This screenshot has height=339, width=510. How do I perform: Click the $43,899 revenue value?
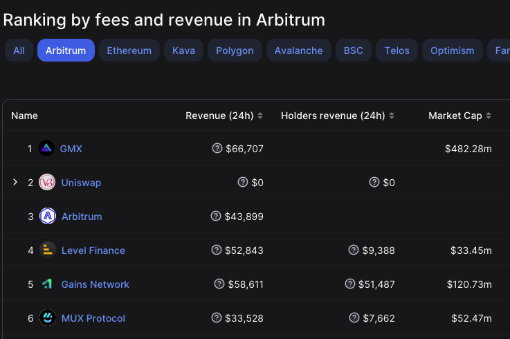(x=244, y=217)
